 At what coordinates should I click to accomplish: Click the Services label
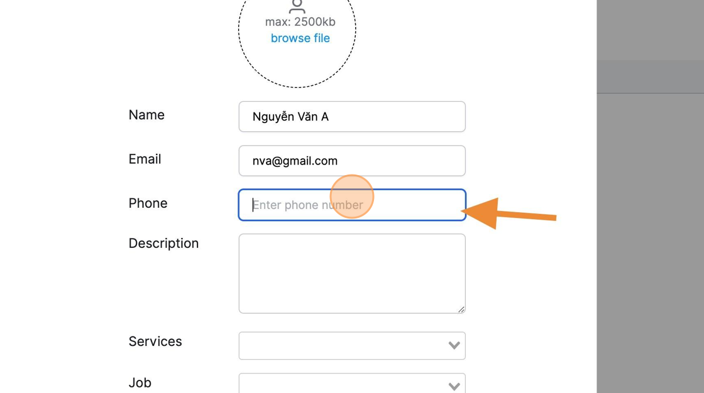click(155, 342)
